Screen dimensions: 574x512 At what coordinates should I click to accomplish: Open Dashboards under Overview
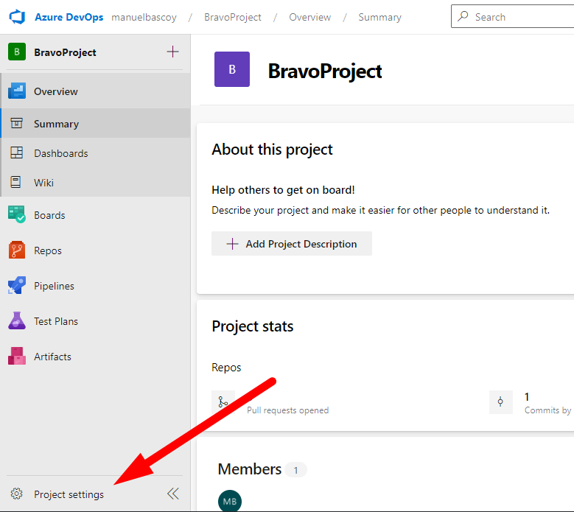click(x=60, y=153)
